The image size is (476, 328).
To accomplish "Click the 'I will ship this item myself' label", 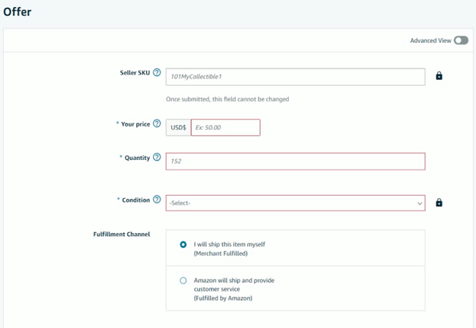I will click(229, 244).
